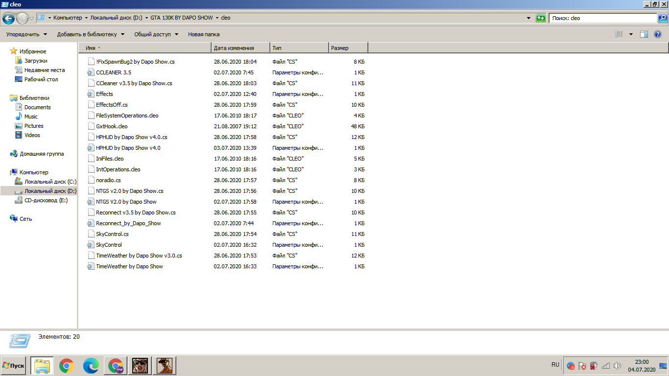
Task: Click the help question mark icon
Action: [x=658, y=34]
